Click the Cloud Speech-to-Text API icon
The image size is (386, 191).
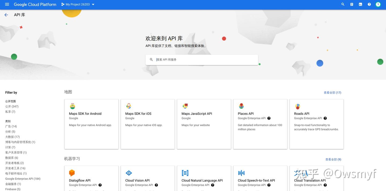241,173
